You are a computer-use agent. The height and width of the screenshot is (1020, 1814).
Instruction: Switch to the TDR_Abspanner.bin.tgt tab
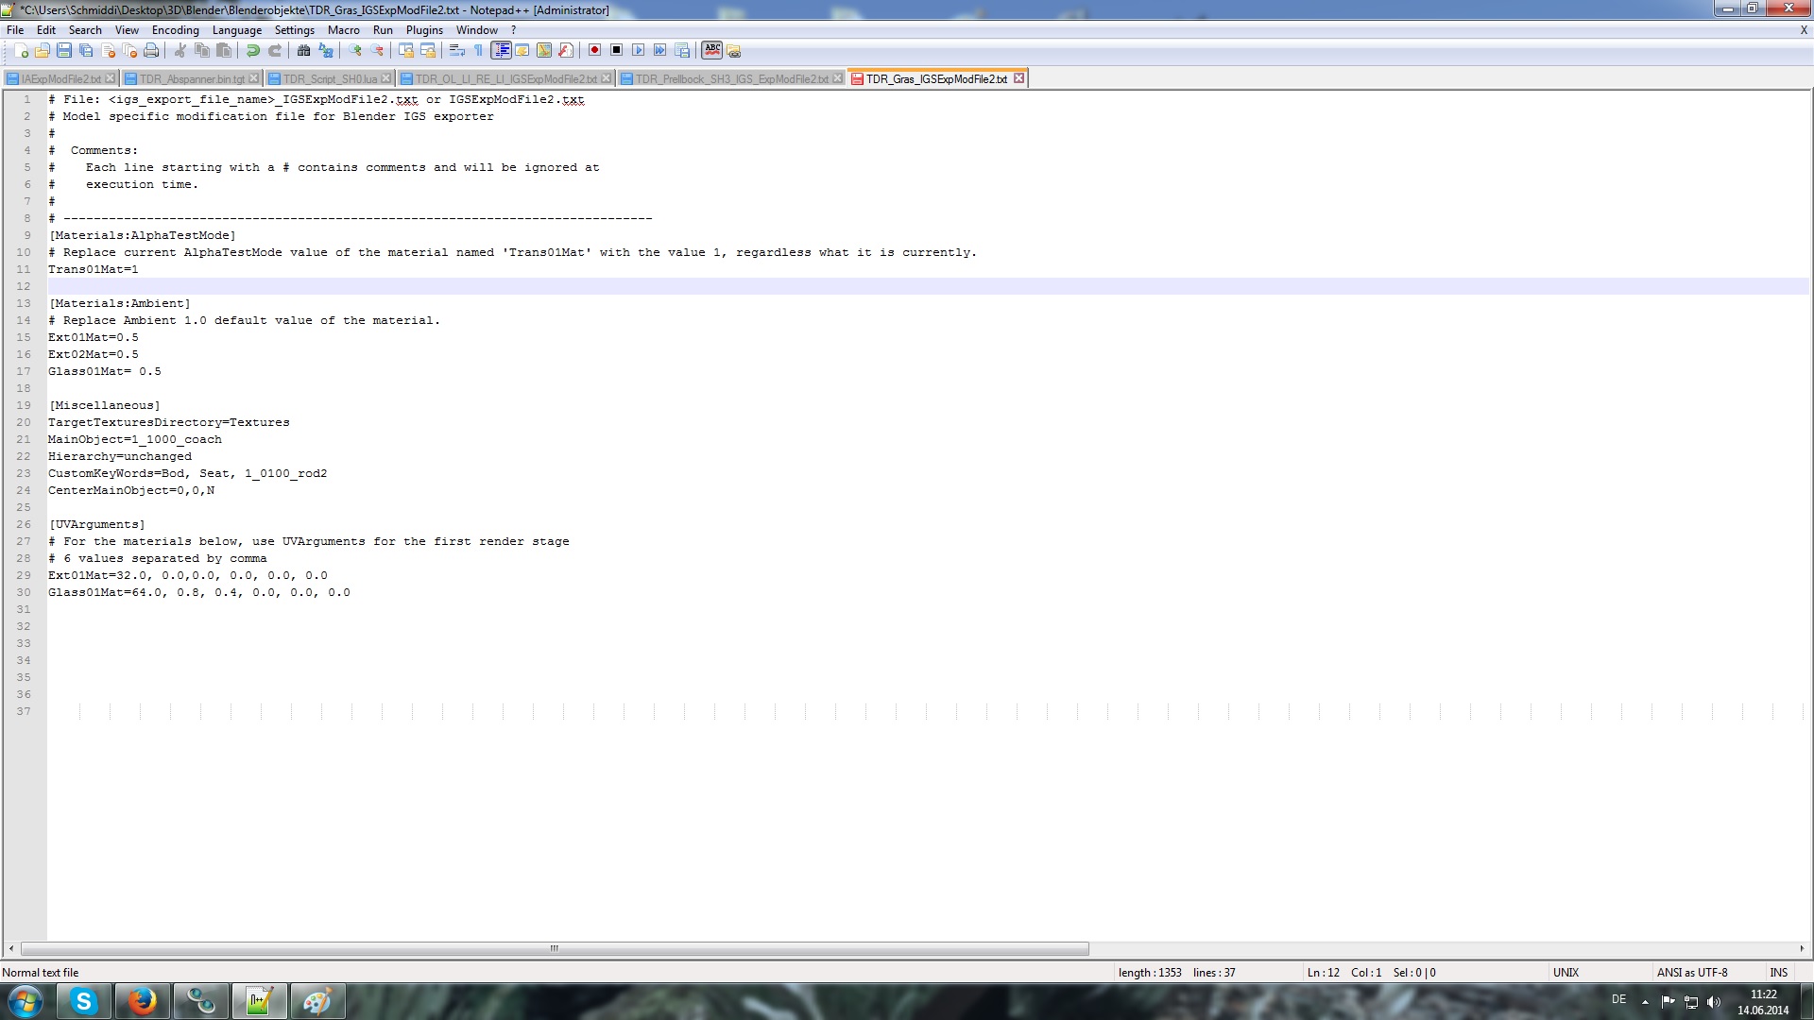click(191, 79)
